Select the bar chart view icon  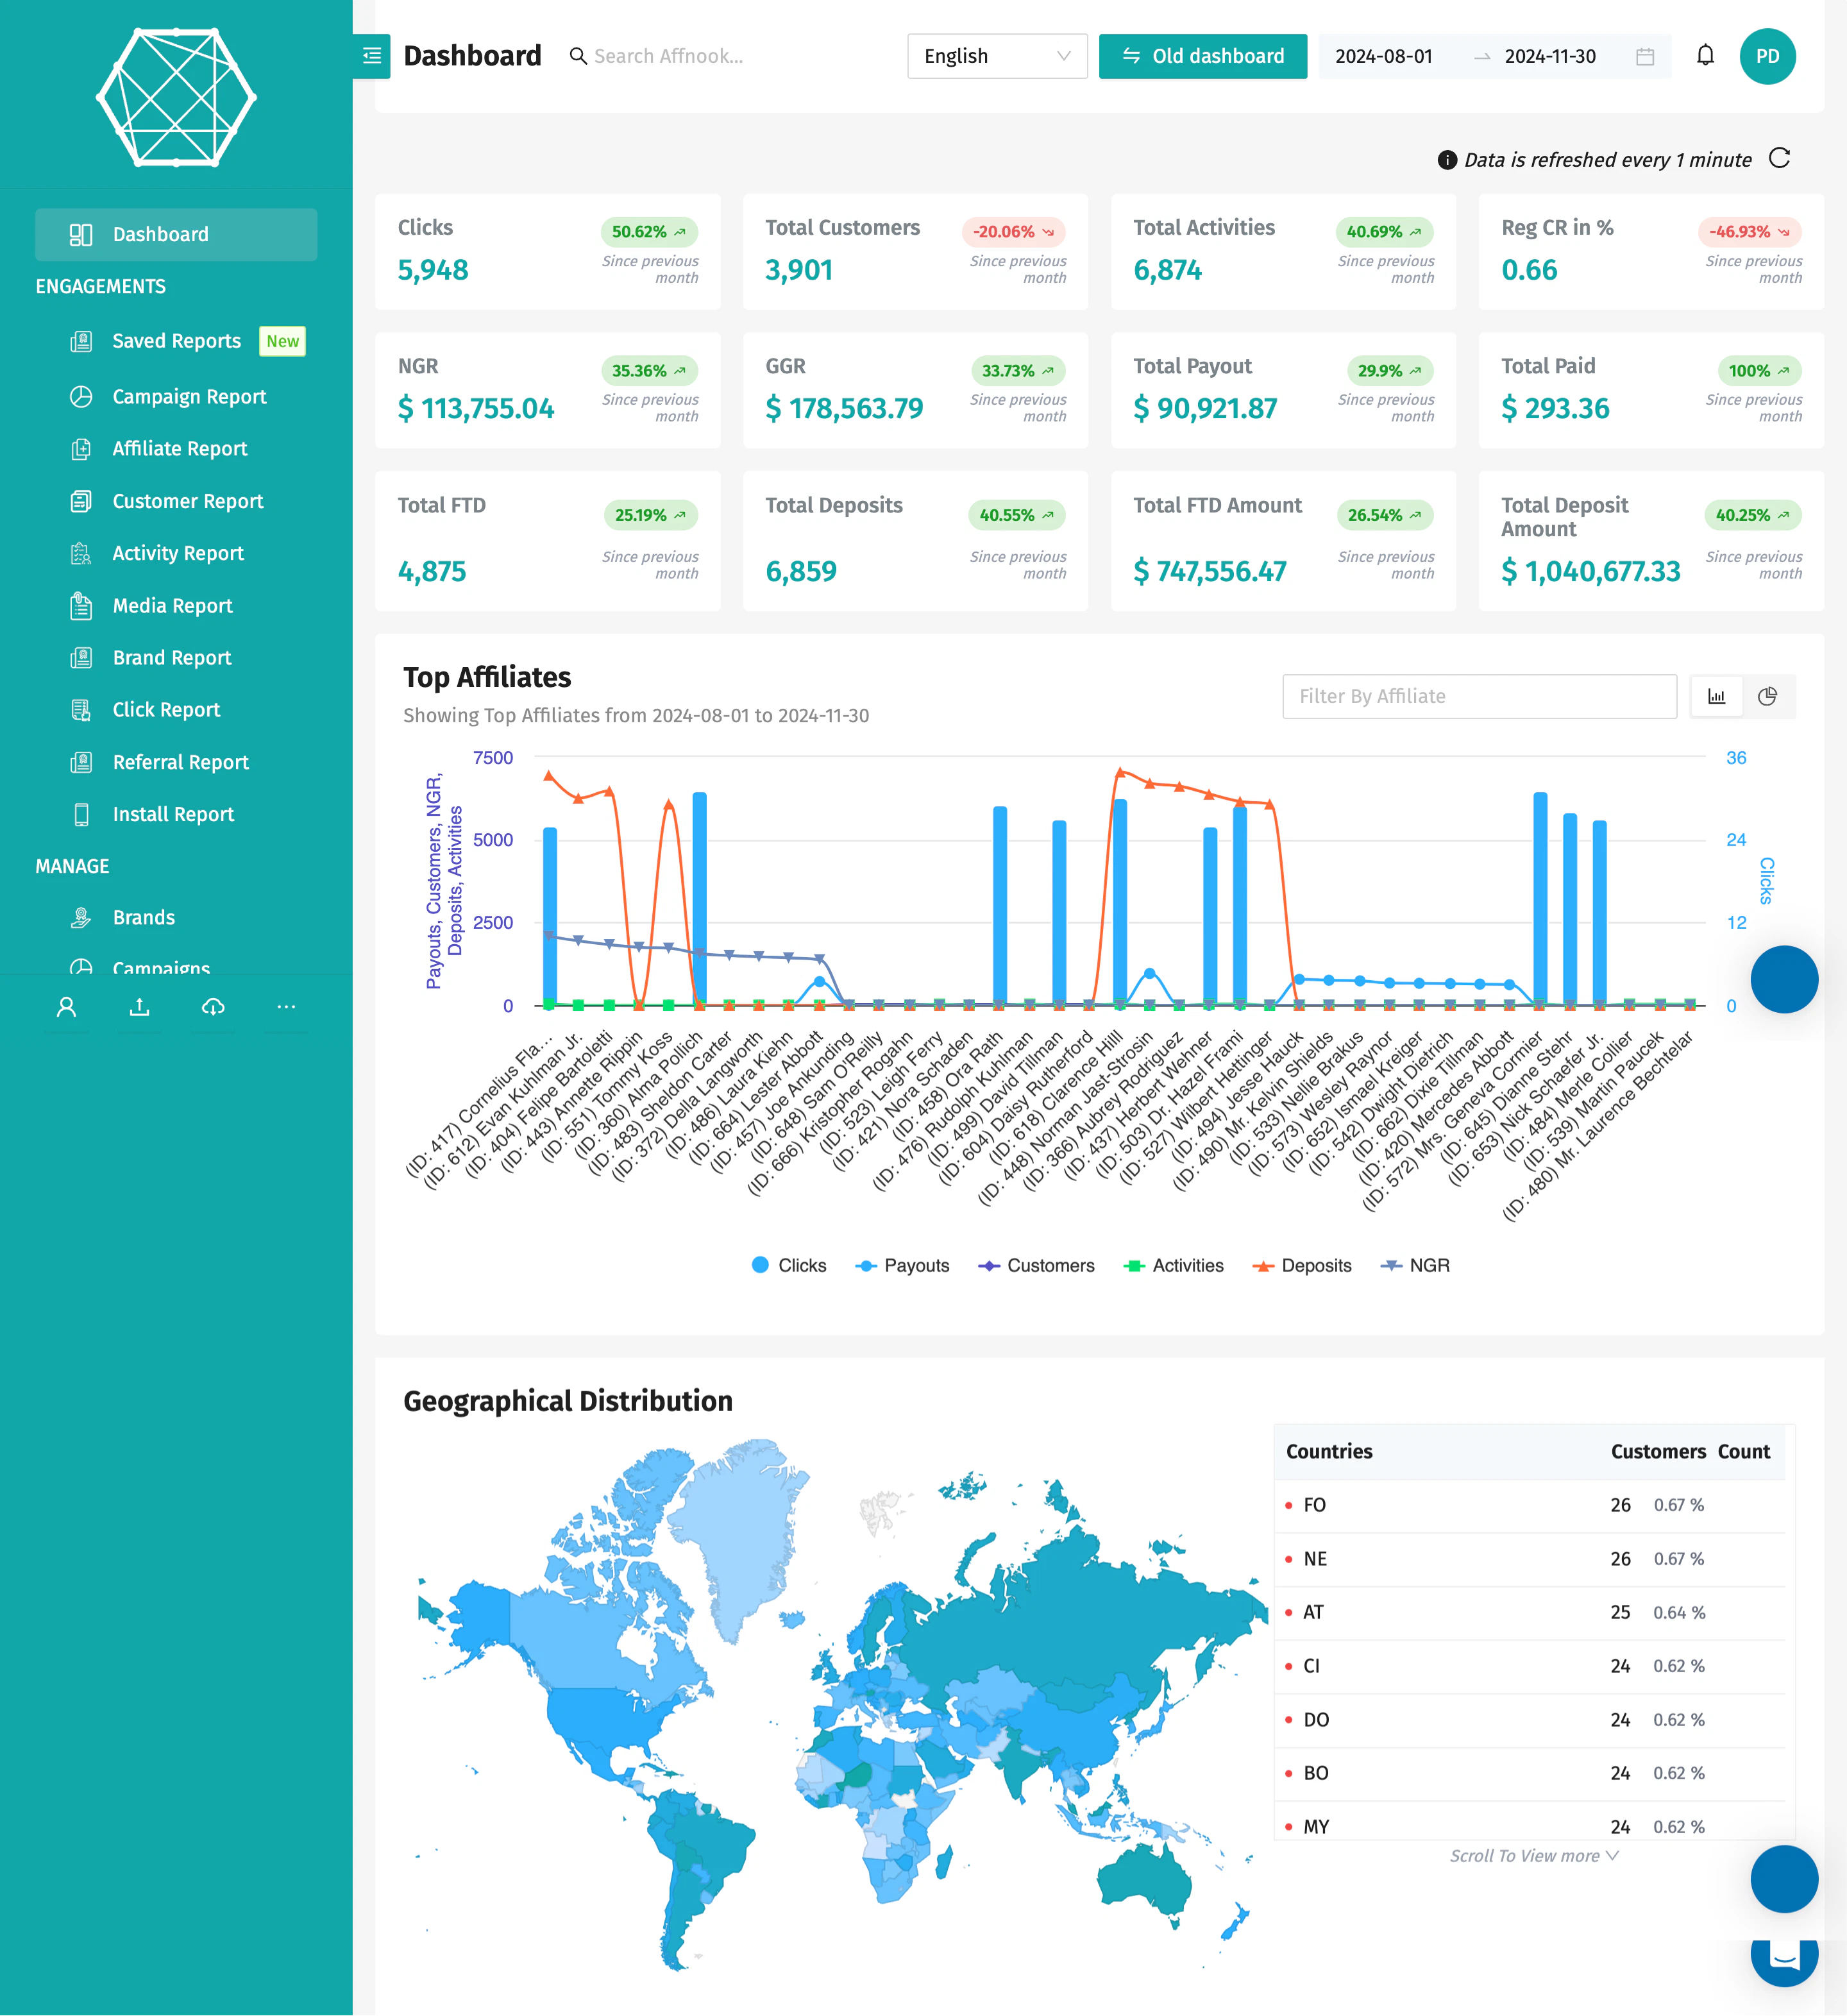coord(1716,696)
